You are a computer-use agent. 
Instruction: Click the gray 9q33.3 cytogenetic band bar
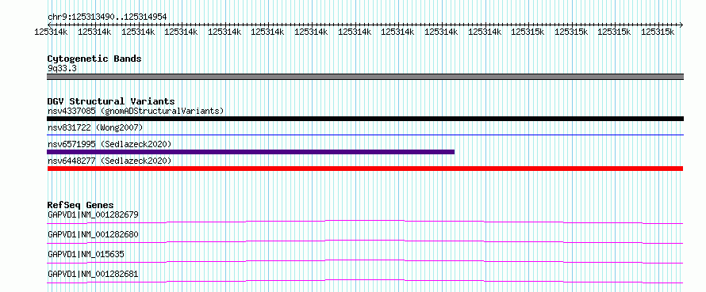pos(365,77)
